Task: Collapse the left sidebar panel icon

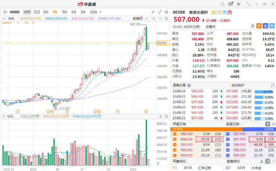Action: pos(6,12)
